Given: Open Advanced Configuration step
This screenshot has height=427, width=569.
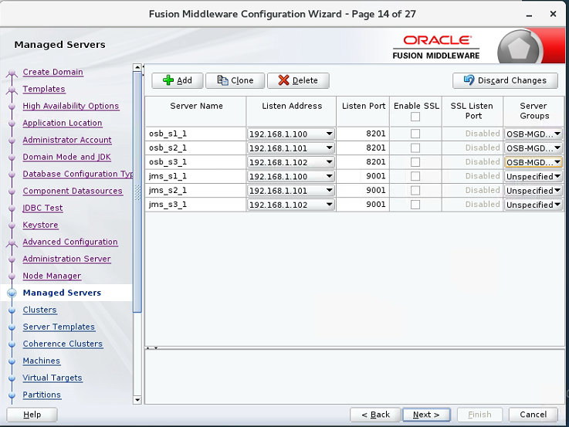Looking at the screenshot, I should (70, 242).
